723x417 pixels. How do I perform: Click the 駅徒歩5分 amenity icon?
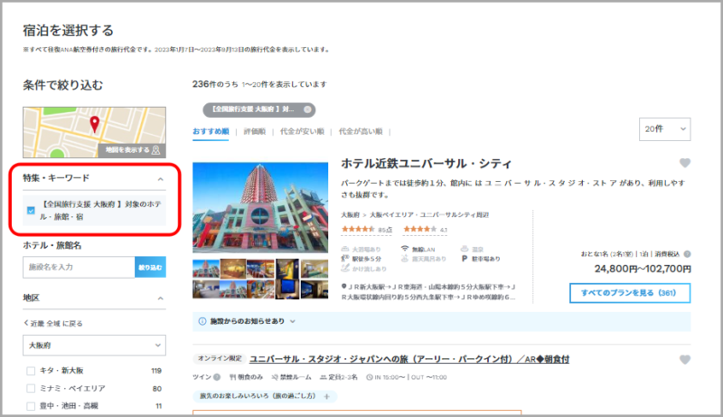pos(345,259)
